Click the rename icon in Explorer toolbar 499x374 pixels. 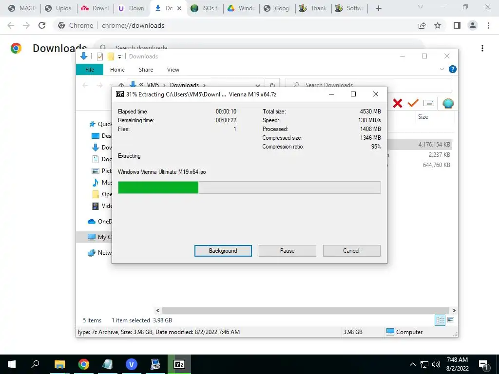coord(429,103)
